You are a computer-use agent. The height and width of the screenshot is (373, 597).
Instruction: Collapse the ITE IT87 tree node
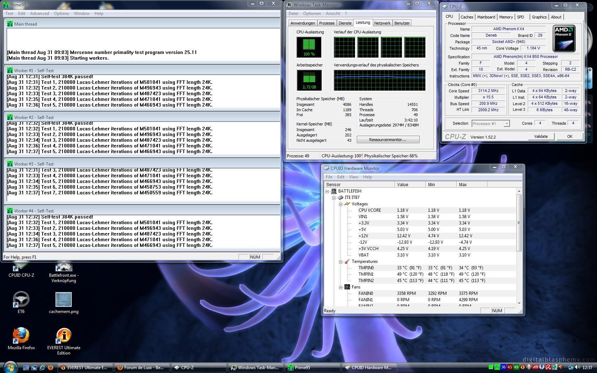(x=334, y=198)
